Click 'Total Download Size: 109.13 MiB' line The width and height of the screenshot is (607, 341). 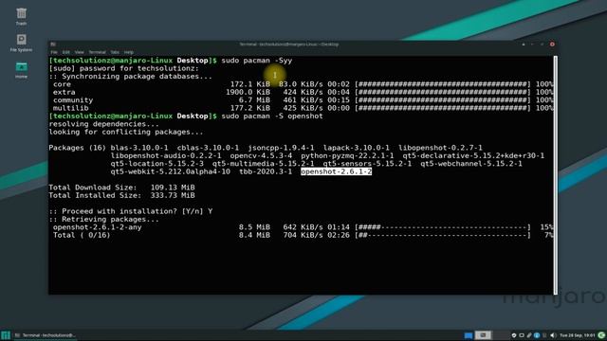(x=121, y=188)
